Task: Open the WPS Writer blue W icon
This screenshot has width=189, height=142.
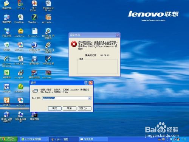Action: click(x=6, y=87)
